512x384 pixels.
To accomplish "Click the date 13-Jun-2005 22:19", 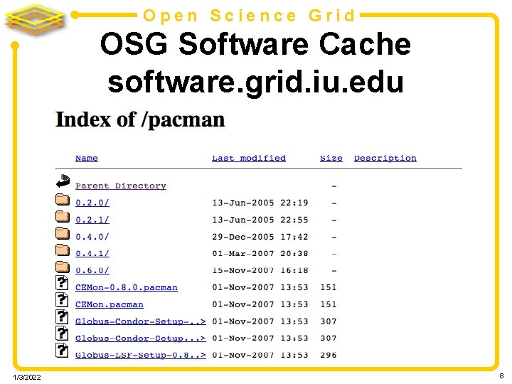I will click(x=260, y=203).
